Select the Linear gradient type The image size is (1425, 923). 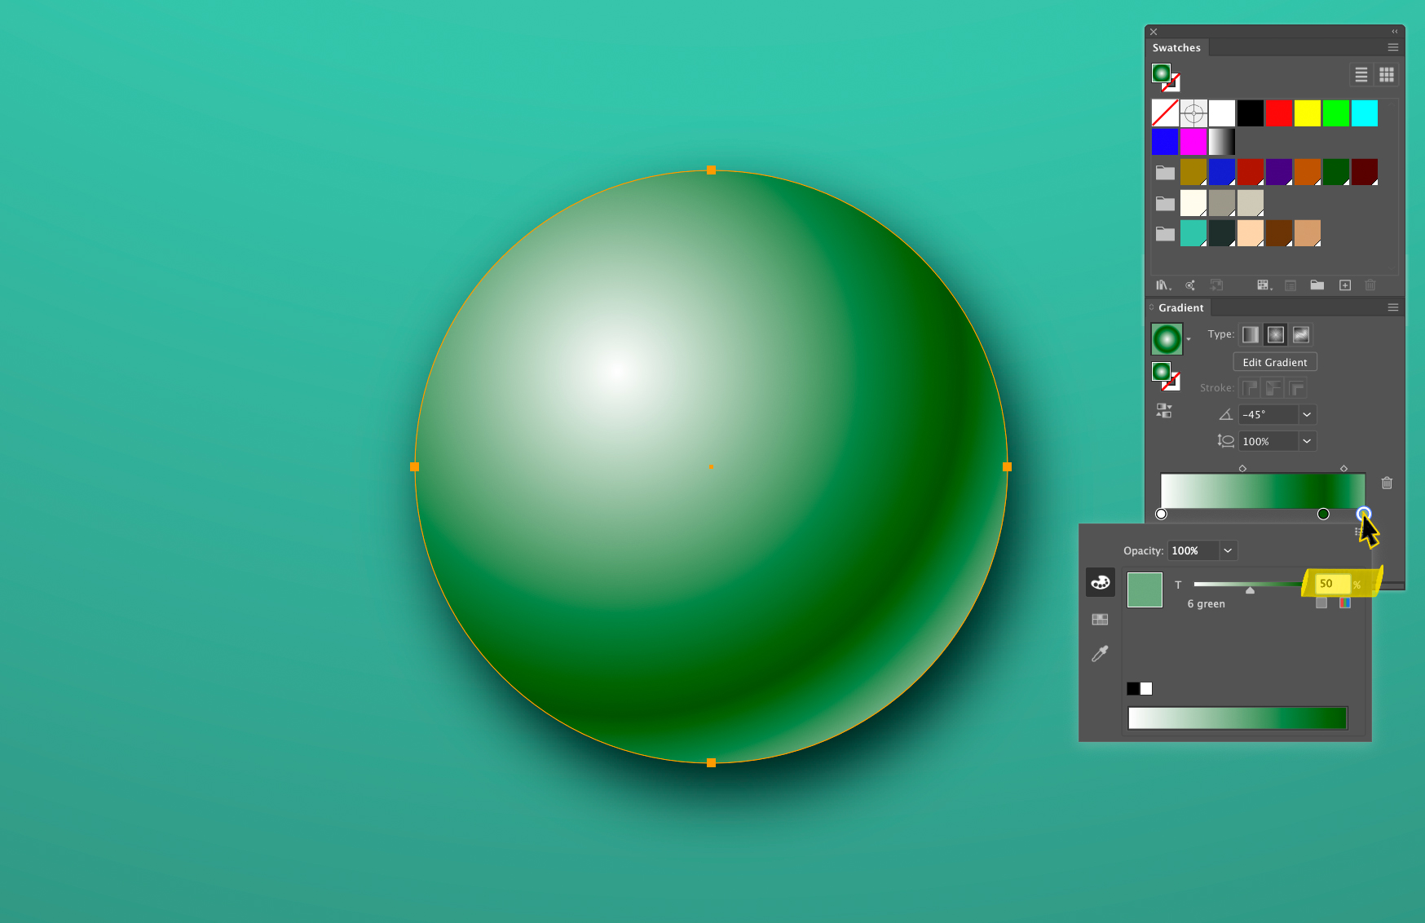[x=1250, y=334]
